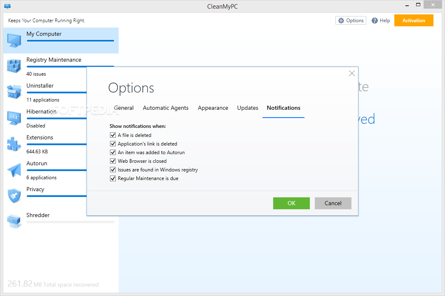
Task: Click the Help label in header
Action: [385, 21]
